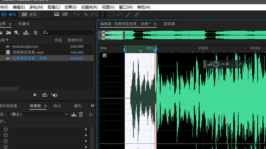Toggle power for third effect slot
Viewport: 266px width, 149px height.
click(x=5, y=141)
